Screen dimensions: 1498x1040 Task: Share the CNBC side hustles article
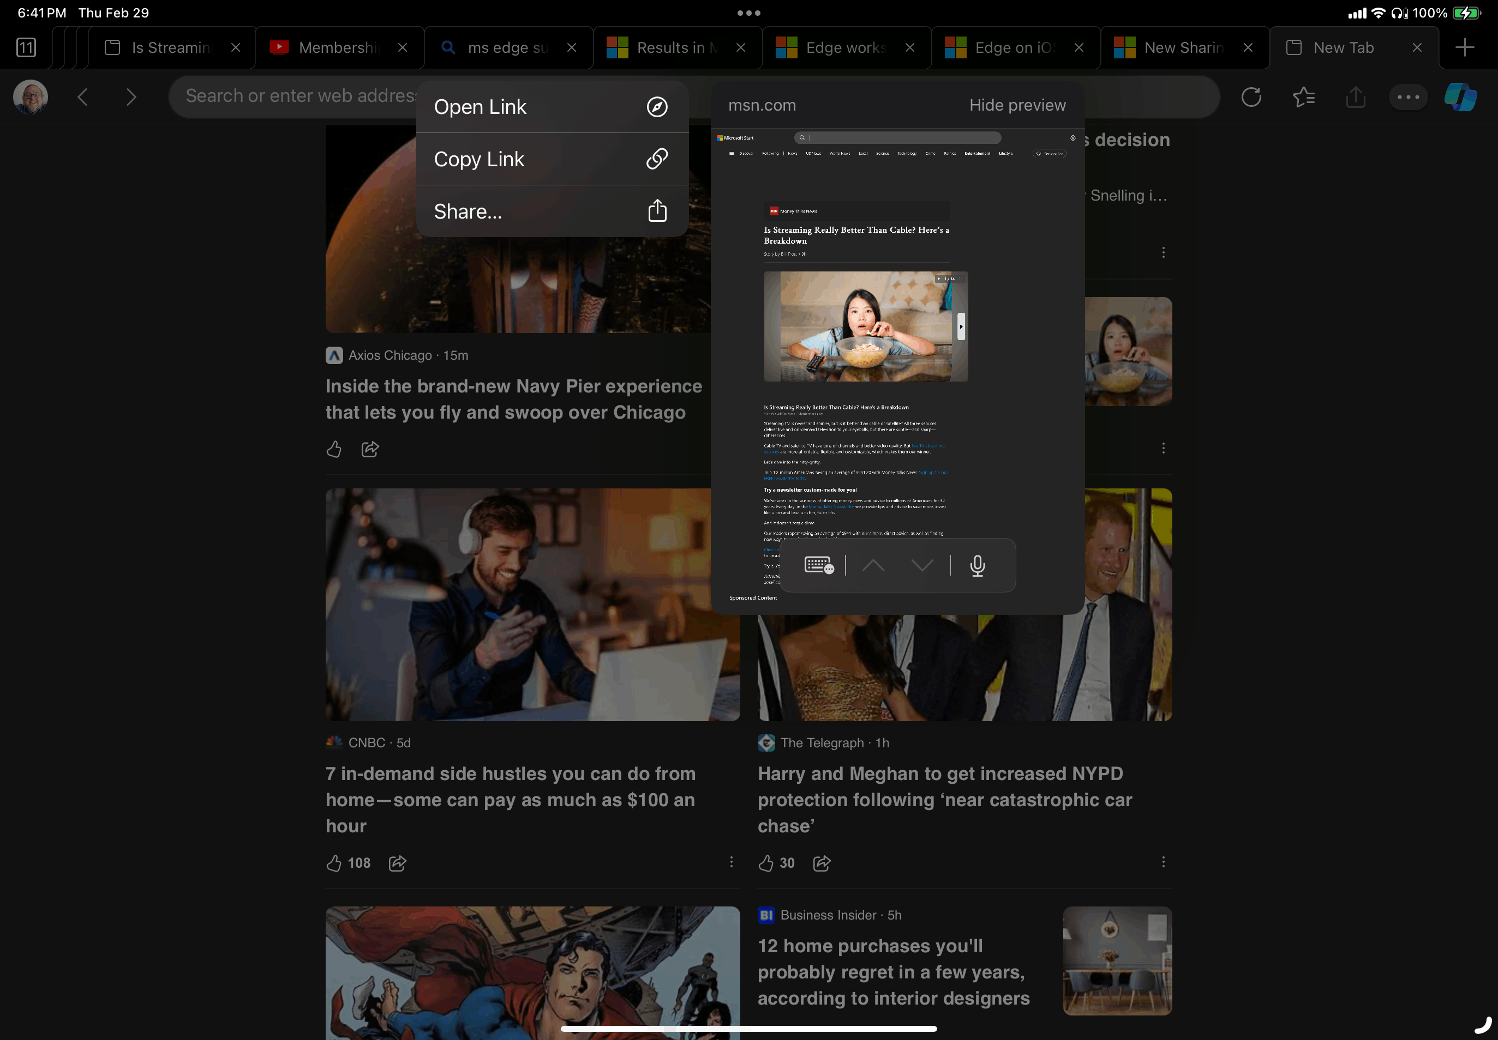pyautogui.click(x=397, y=863)
